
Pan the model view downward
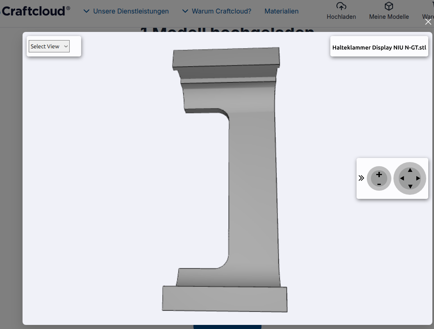coord(410,187)
